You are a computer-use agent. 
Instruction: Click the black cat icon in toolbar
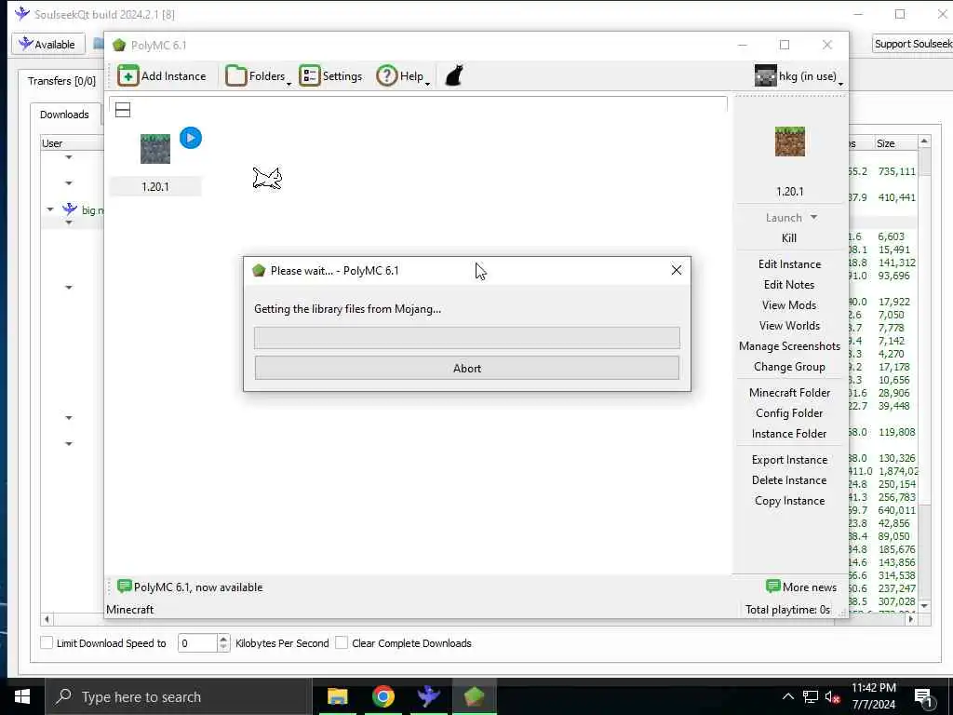click(454, 76)
